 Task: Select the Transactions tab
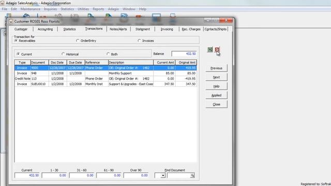tap(94, 28)
